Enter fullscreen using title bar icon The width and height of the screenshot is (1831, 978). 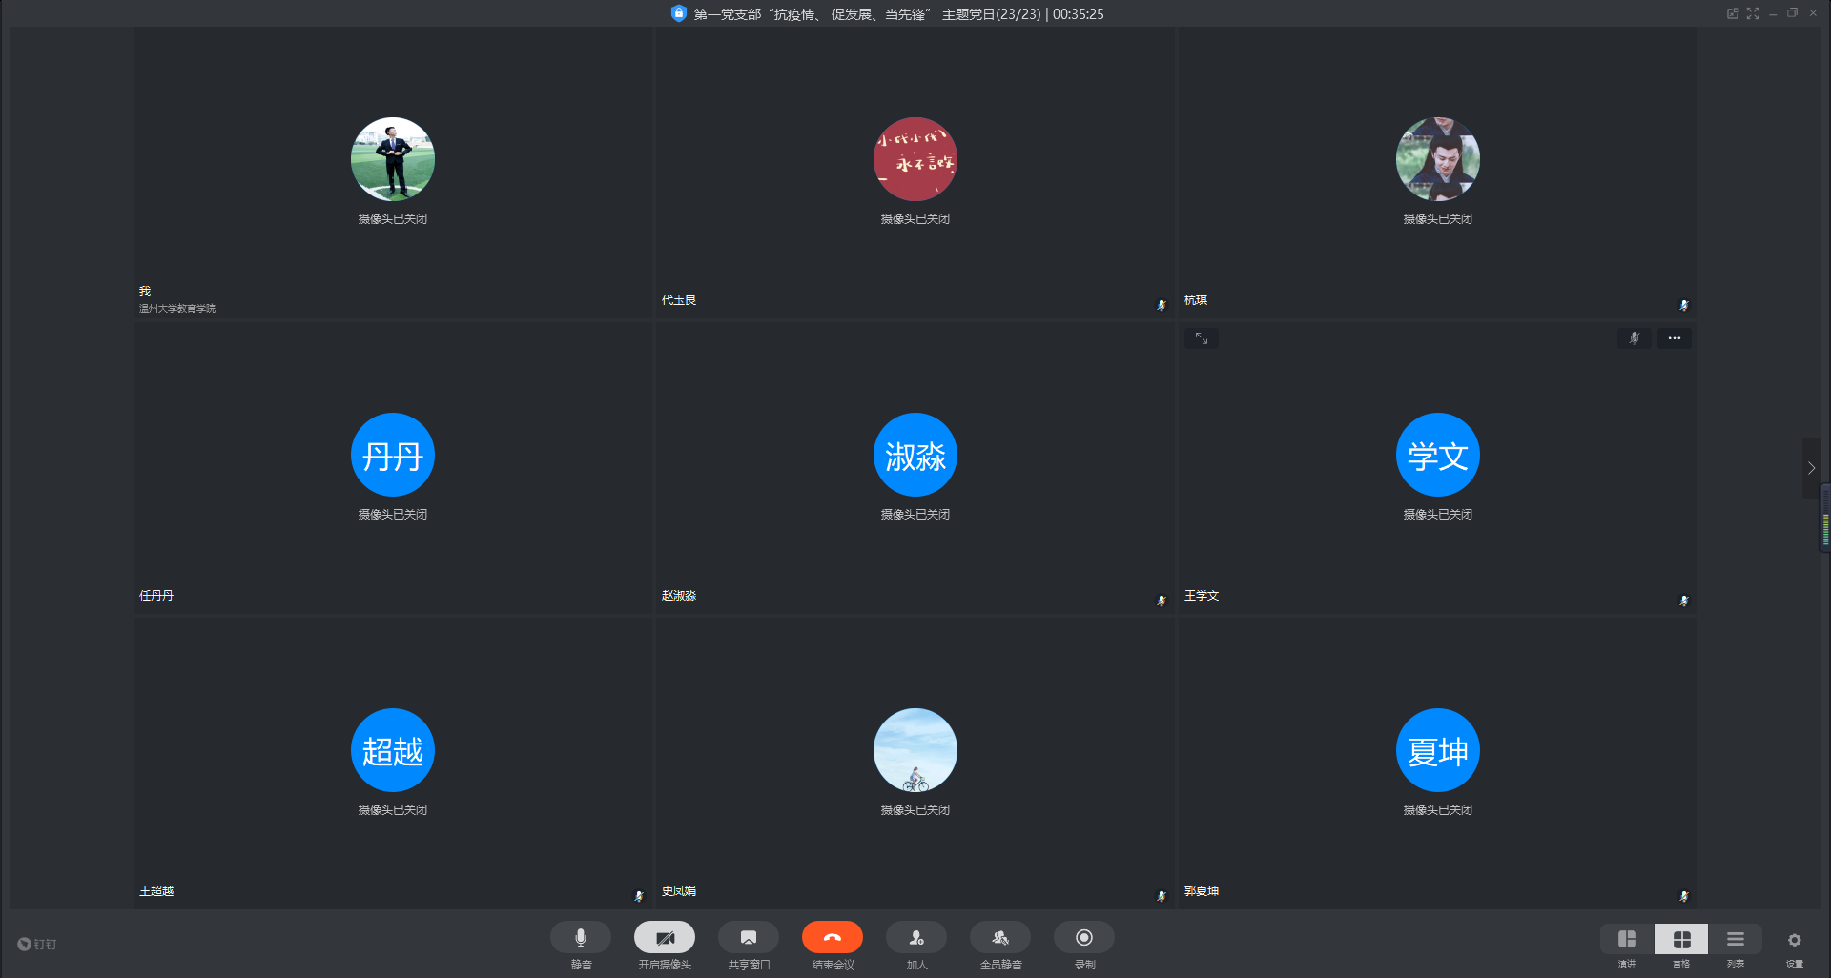(x=1753, y=13)
